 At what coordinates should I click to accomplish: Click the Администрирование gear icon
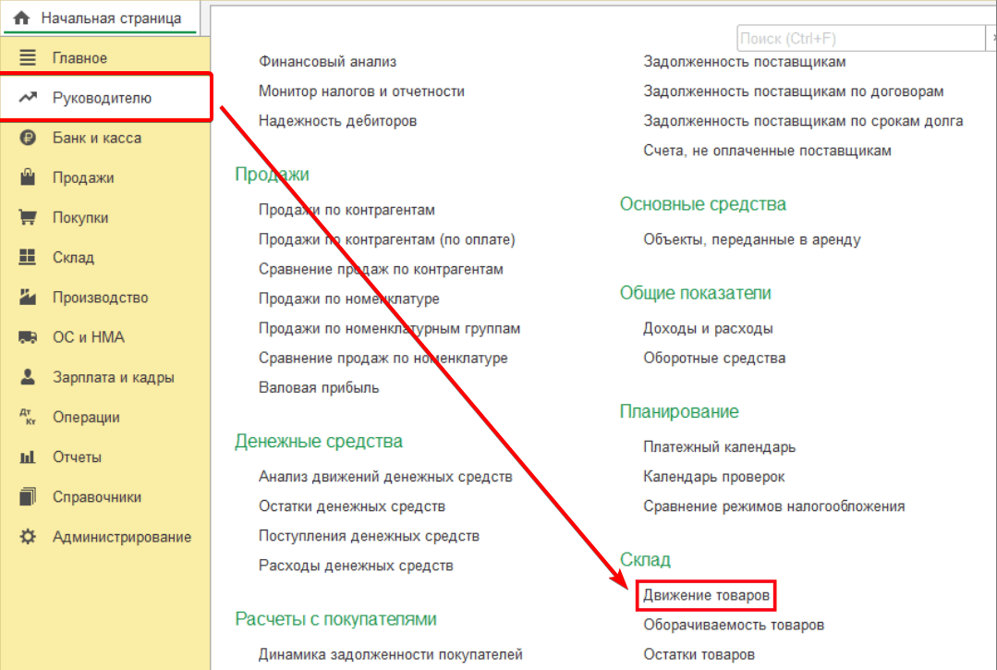click(28, 537)
